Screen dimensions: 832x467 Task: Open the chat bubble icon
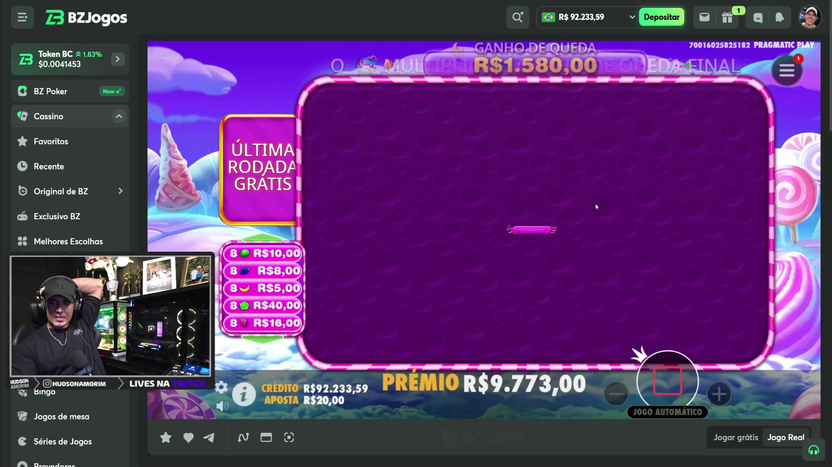point(757,17)
